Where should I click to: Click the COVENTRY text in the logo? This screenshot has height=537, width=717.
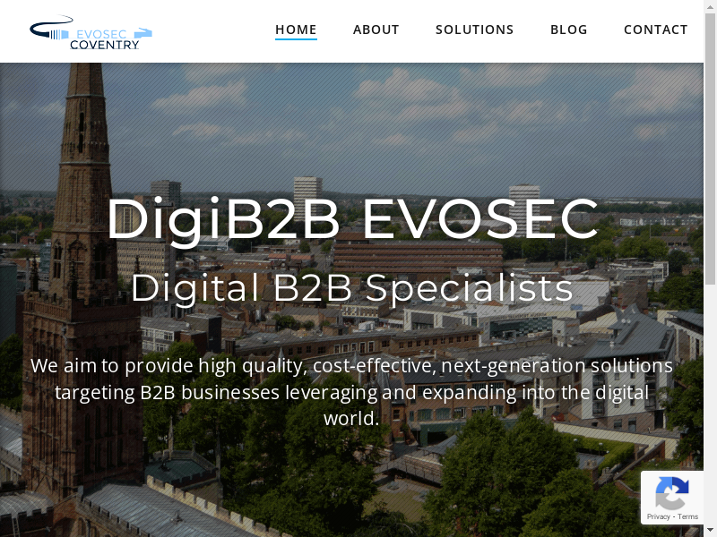pos(104,45)
